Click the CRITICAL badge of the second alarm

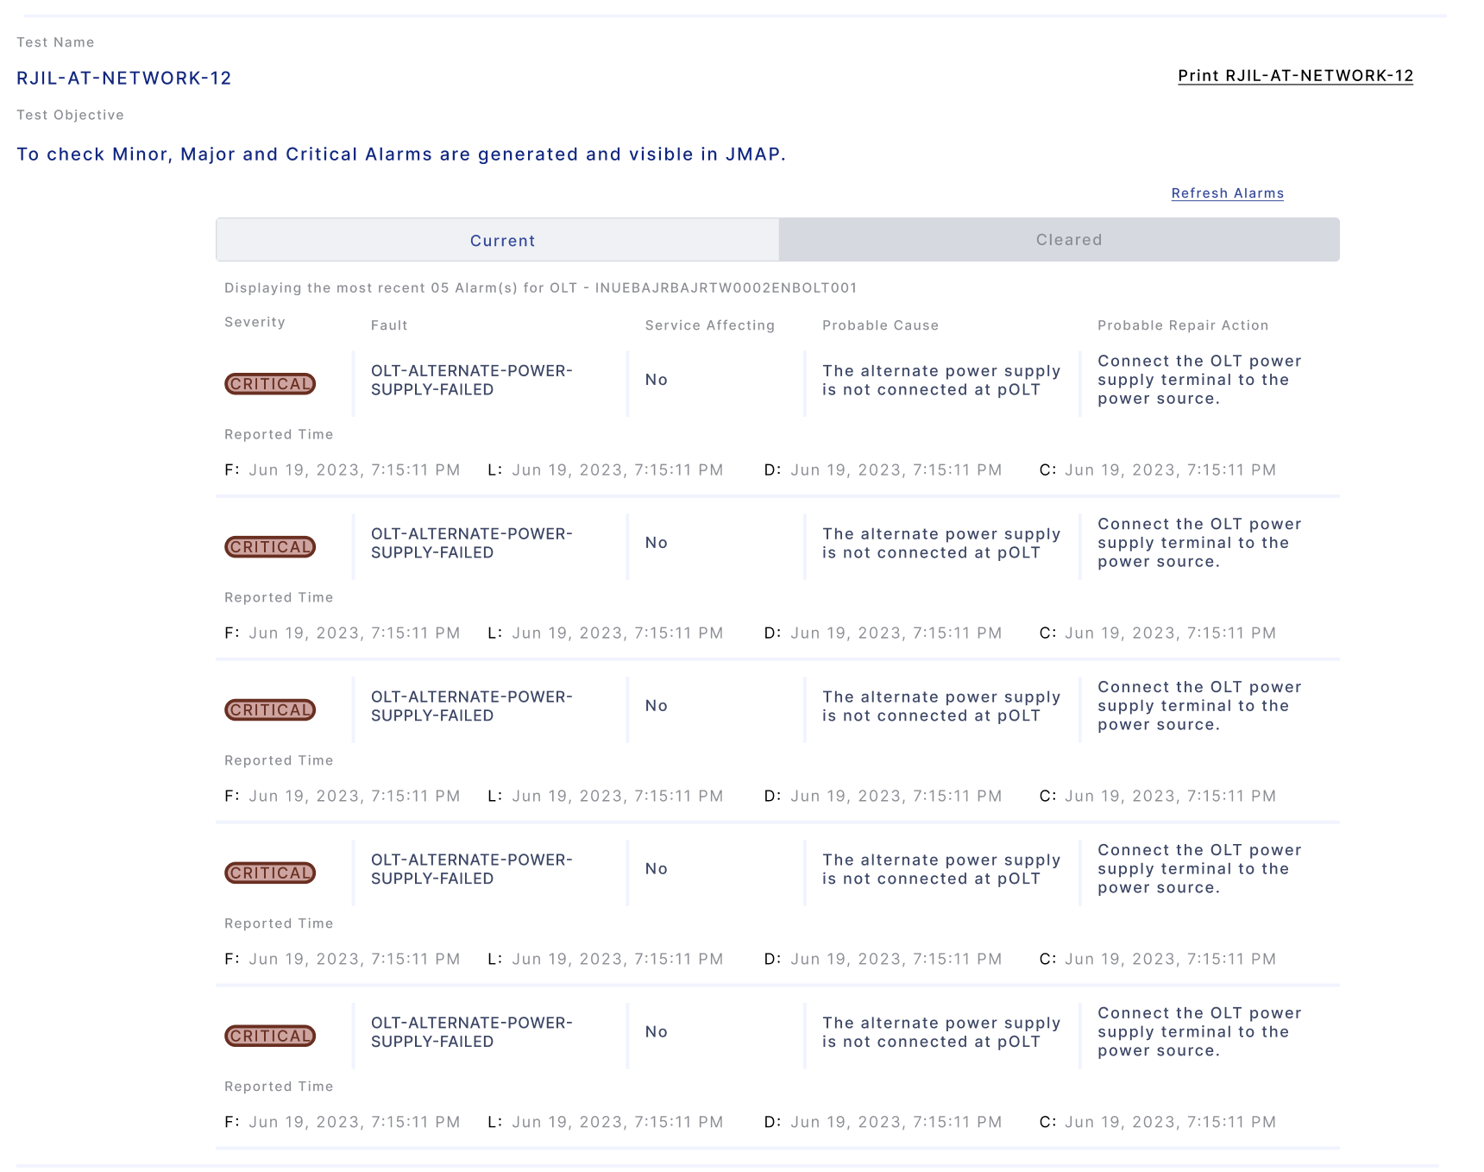coord(270,547)
